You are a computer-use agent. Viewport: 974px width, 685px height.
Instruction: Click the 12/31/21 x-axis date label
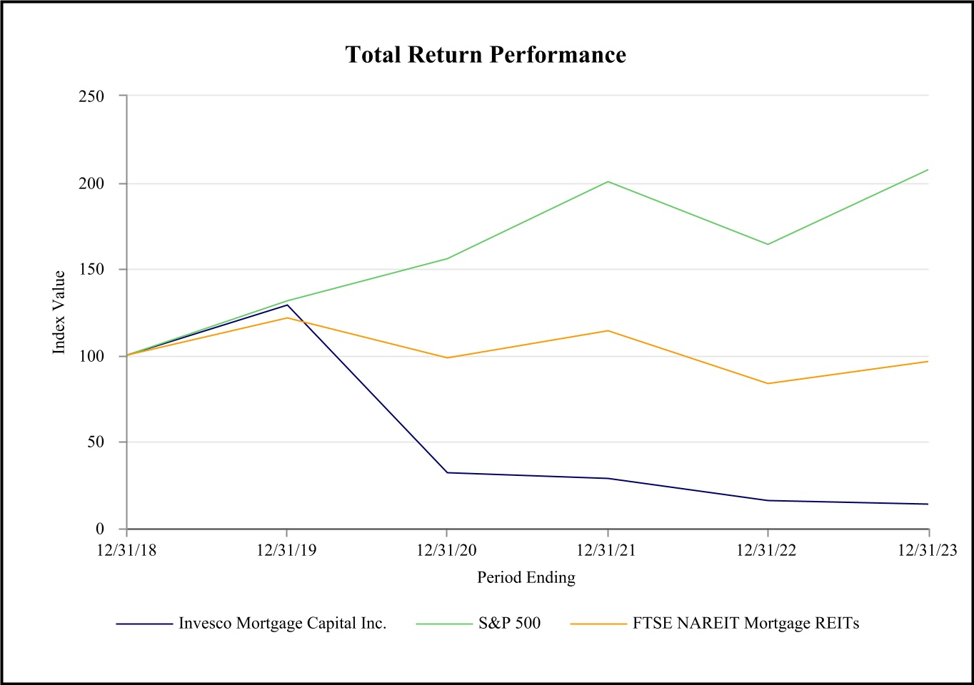pyautogui.click(x=607, y=550)
